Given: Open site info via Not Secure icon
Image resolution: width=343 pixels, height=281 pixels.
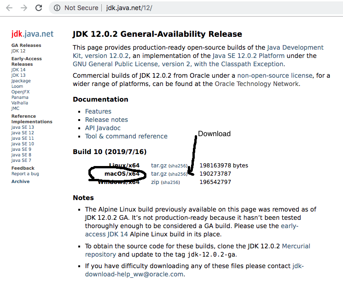Looking at the screenshot, I should pos(57,8).
